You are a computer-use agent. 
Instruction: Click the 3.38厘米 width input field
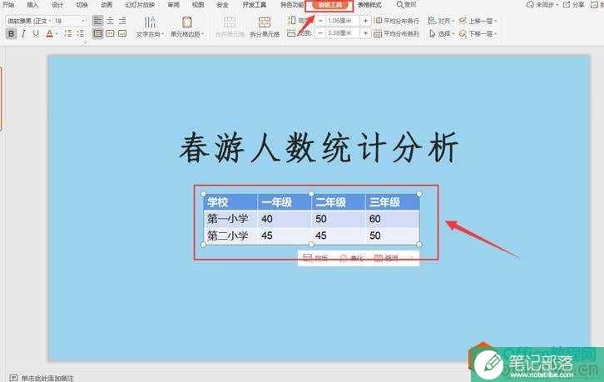(343, 33)
